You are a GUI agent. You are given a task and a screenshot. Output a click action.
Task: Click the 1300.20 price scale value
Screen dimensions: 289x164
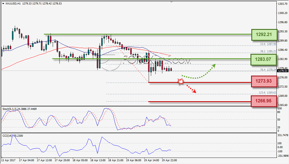click(x=283, y=13)
